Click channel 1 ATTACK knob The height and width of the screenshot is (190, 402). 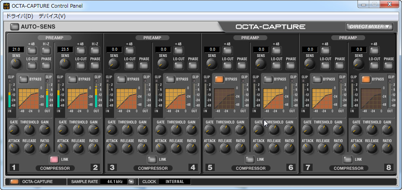(14, 148)
